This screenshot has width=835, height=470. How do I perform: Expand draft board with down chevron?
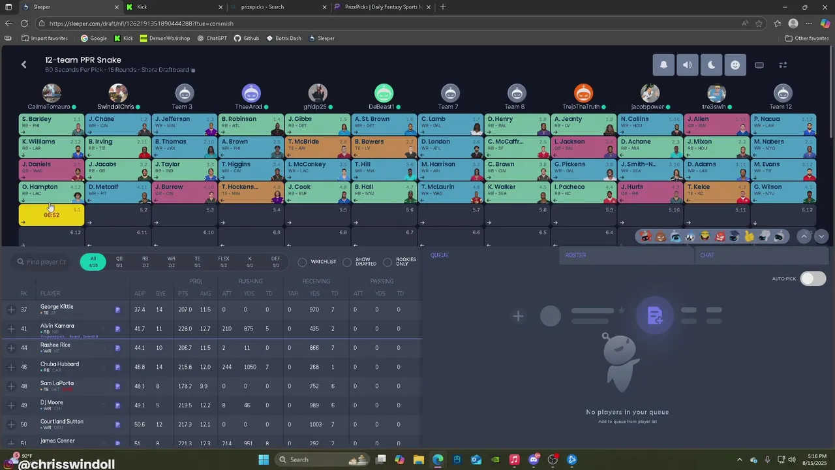(821, 236)
